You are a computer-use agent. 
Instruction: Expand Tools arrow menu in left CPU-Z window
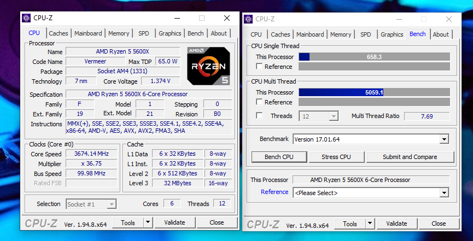pos(148,223)
